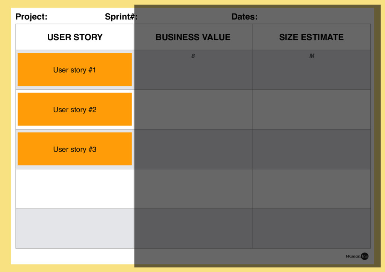385x272 pixels.
Task: Click business value cell for User story #2
Action: click(193, 109)
